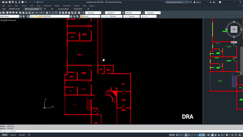Click the Share button in title bar
The image size is (243, 137).
(40, 2)
